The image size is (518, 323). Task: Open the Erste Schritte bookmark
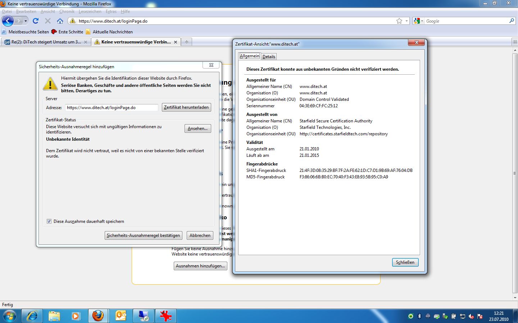pyautogui.click(x=67, y=32)
